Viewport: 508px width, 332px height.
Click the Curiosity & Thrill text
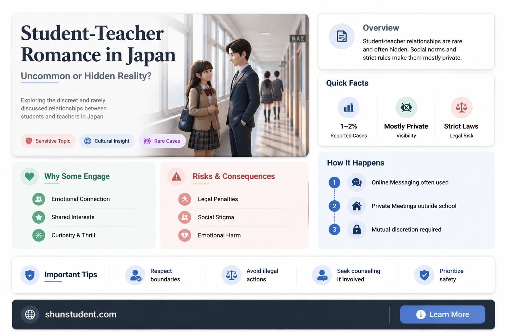coord(73,235)
